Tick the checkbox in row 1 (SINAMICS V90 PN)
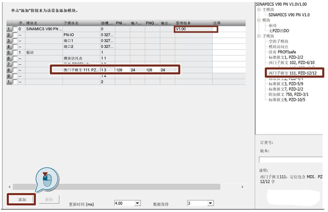This screenshot has height=212, width=328. click(15, 29)
